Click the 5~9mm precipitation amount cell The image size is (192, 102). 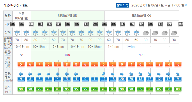(58, 47)
